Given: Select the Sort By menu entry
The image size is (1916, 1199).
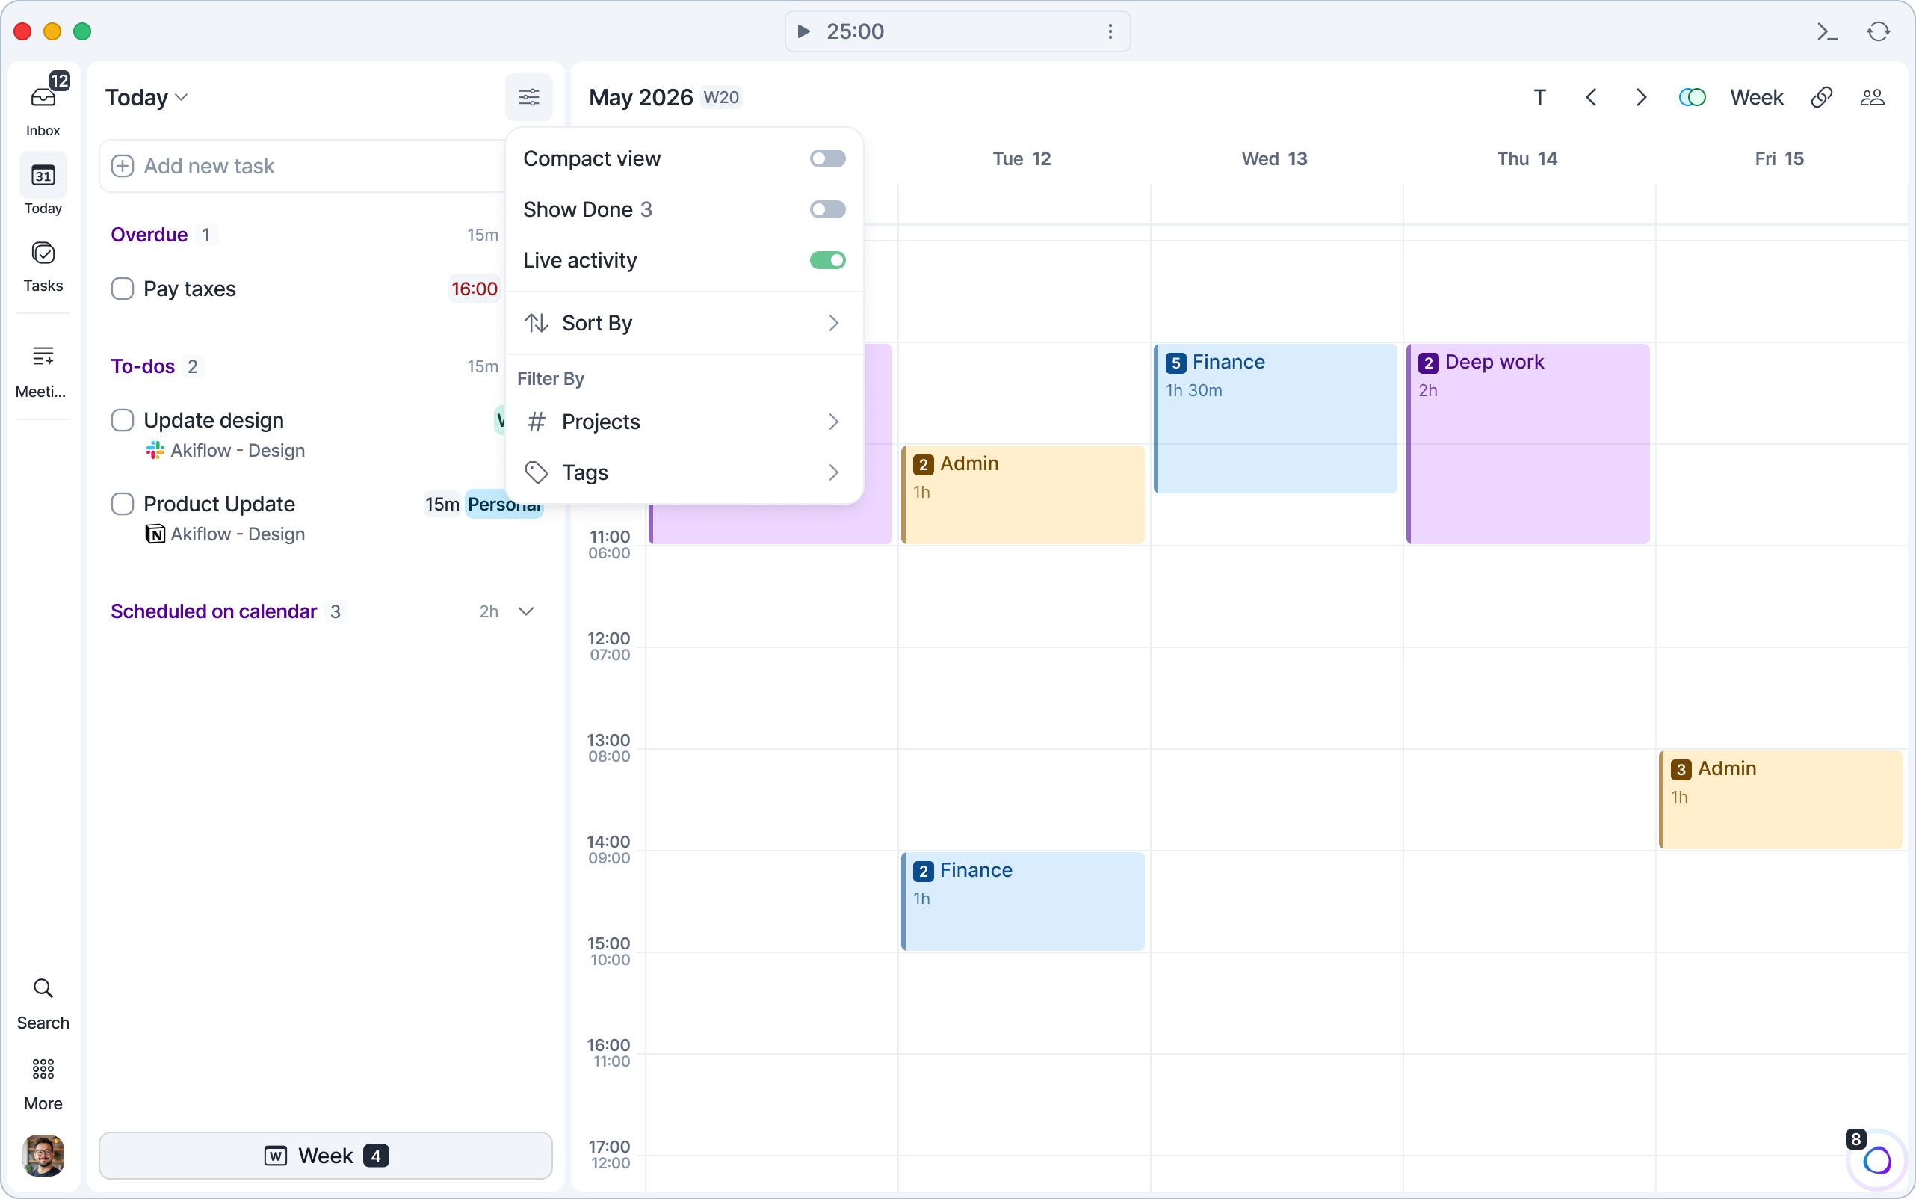Looking at the screenshot, I should click(683, 323).
